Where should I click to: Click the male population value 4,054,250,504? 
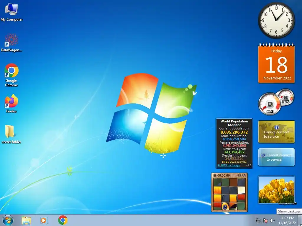point(234,139)
